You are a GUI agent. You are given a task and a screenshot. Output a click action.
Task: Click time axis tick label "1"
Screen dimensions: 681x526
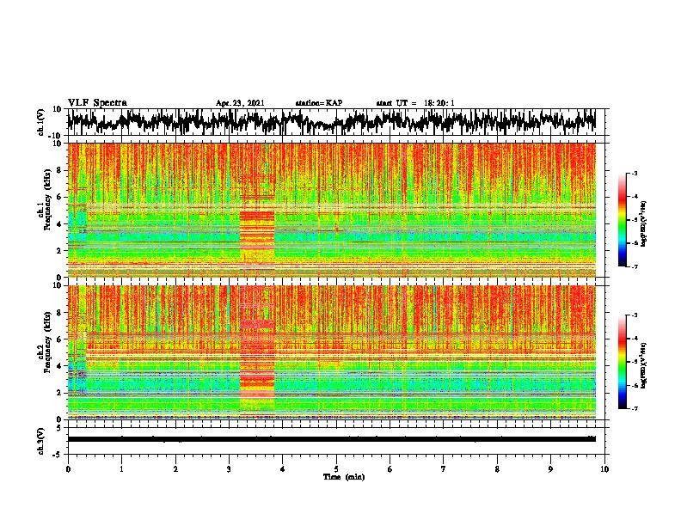(121, 469)
